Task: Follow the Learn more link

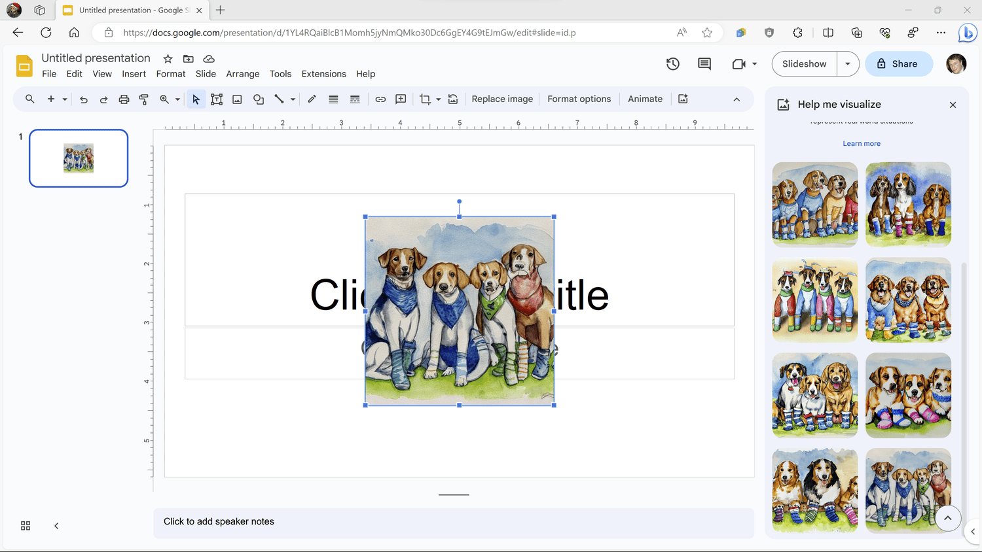Action: [862, 144]
